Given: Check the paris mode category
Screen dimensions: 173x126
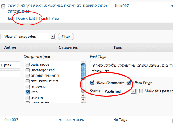Looking at the screenshot, I should point(28,65).
